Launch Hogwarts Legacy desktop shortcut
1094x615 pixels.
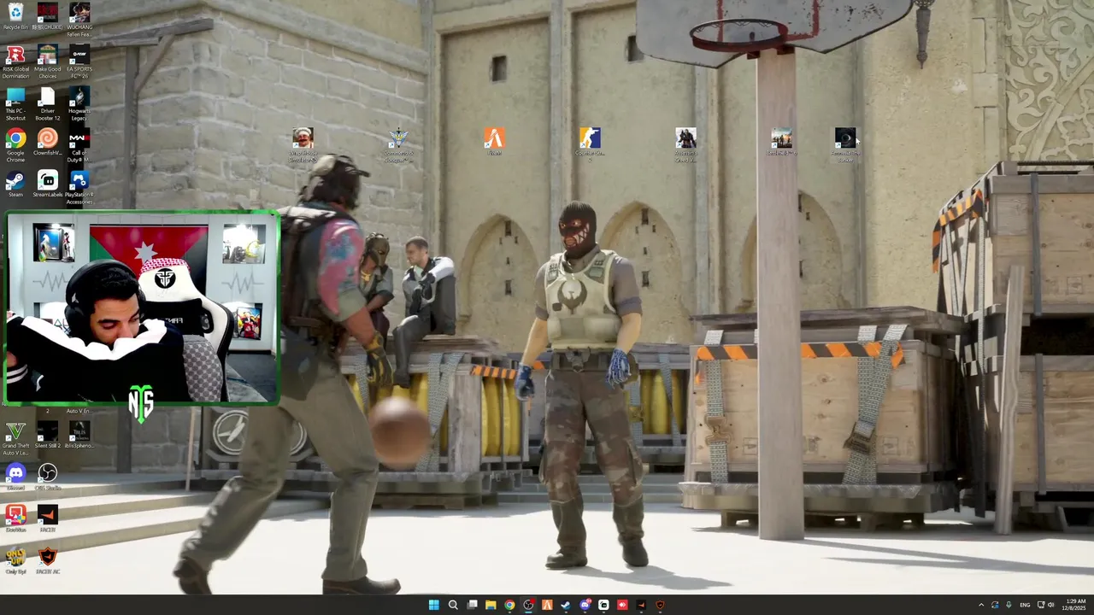(79, 103)
